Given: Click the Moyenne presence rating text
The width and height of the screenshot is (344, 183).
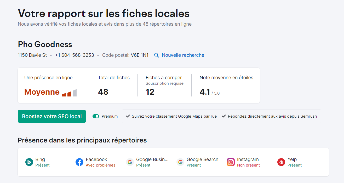Looking at the screenshot, I should [x=42, y=92].
